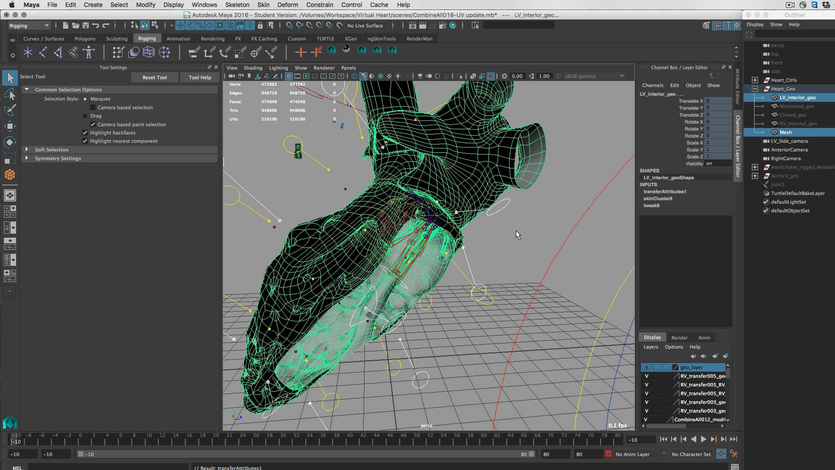Screen dimensions: 835x470
Task: Open the Skeleton menu
Action: 237,5
